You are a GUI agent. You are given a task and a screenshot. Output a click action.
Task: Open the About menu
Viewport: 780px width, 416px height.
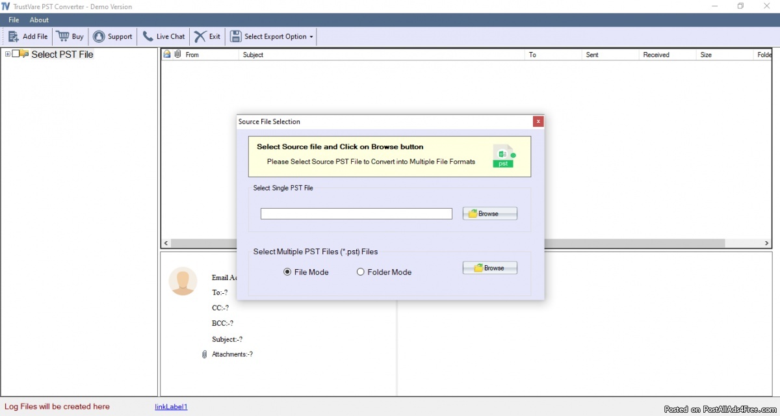coord(39,19)
